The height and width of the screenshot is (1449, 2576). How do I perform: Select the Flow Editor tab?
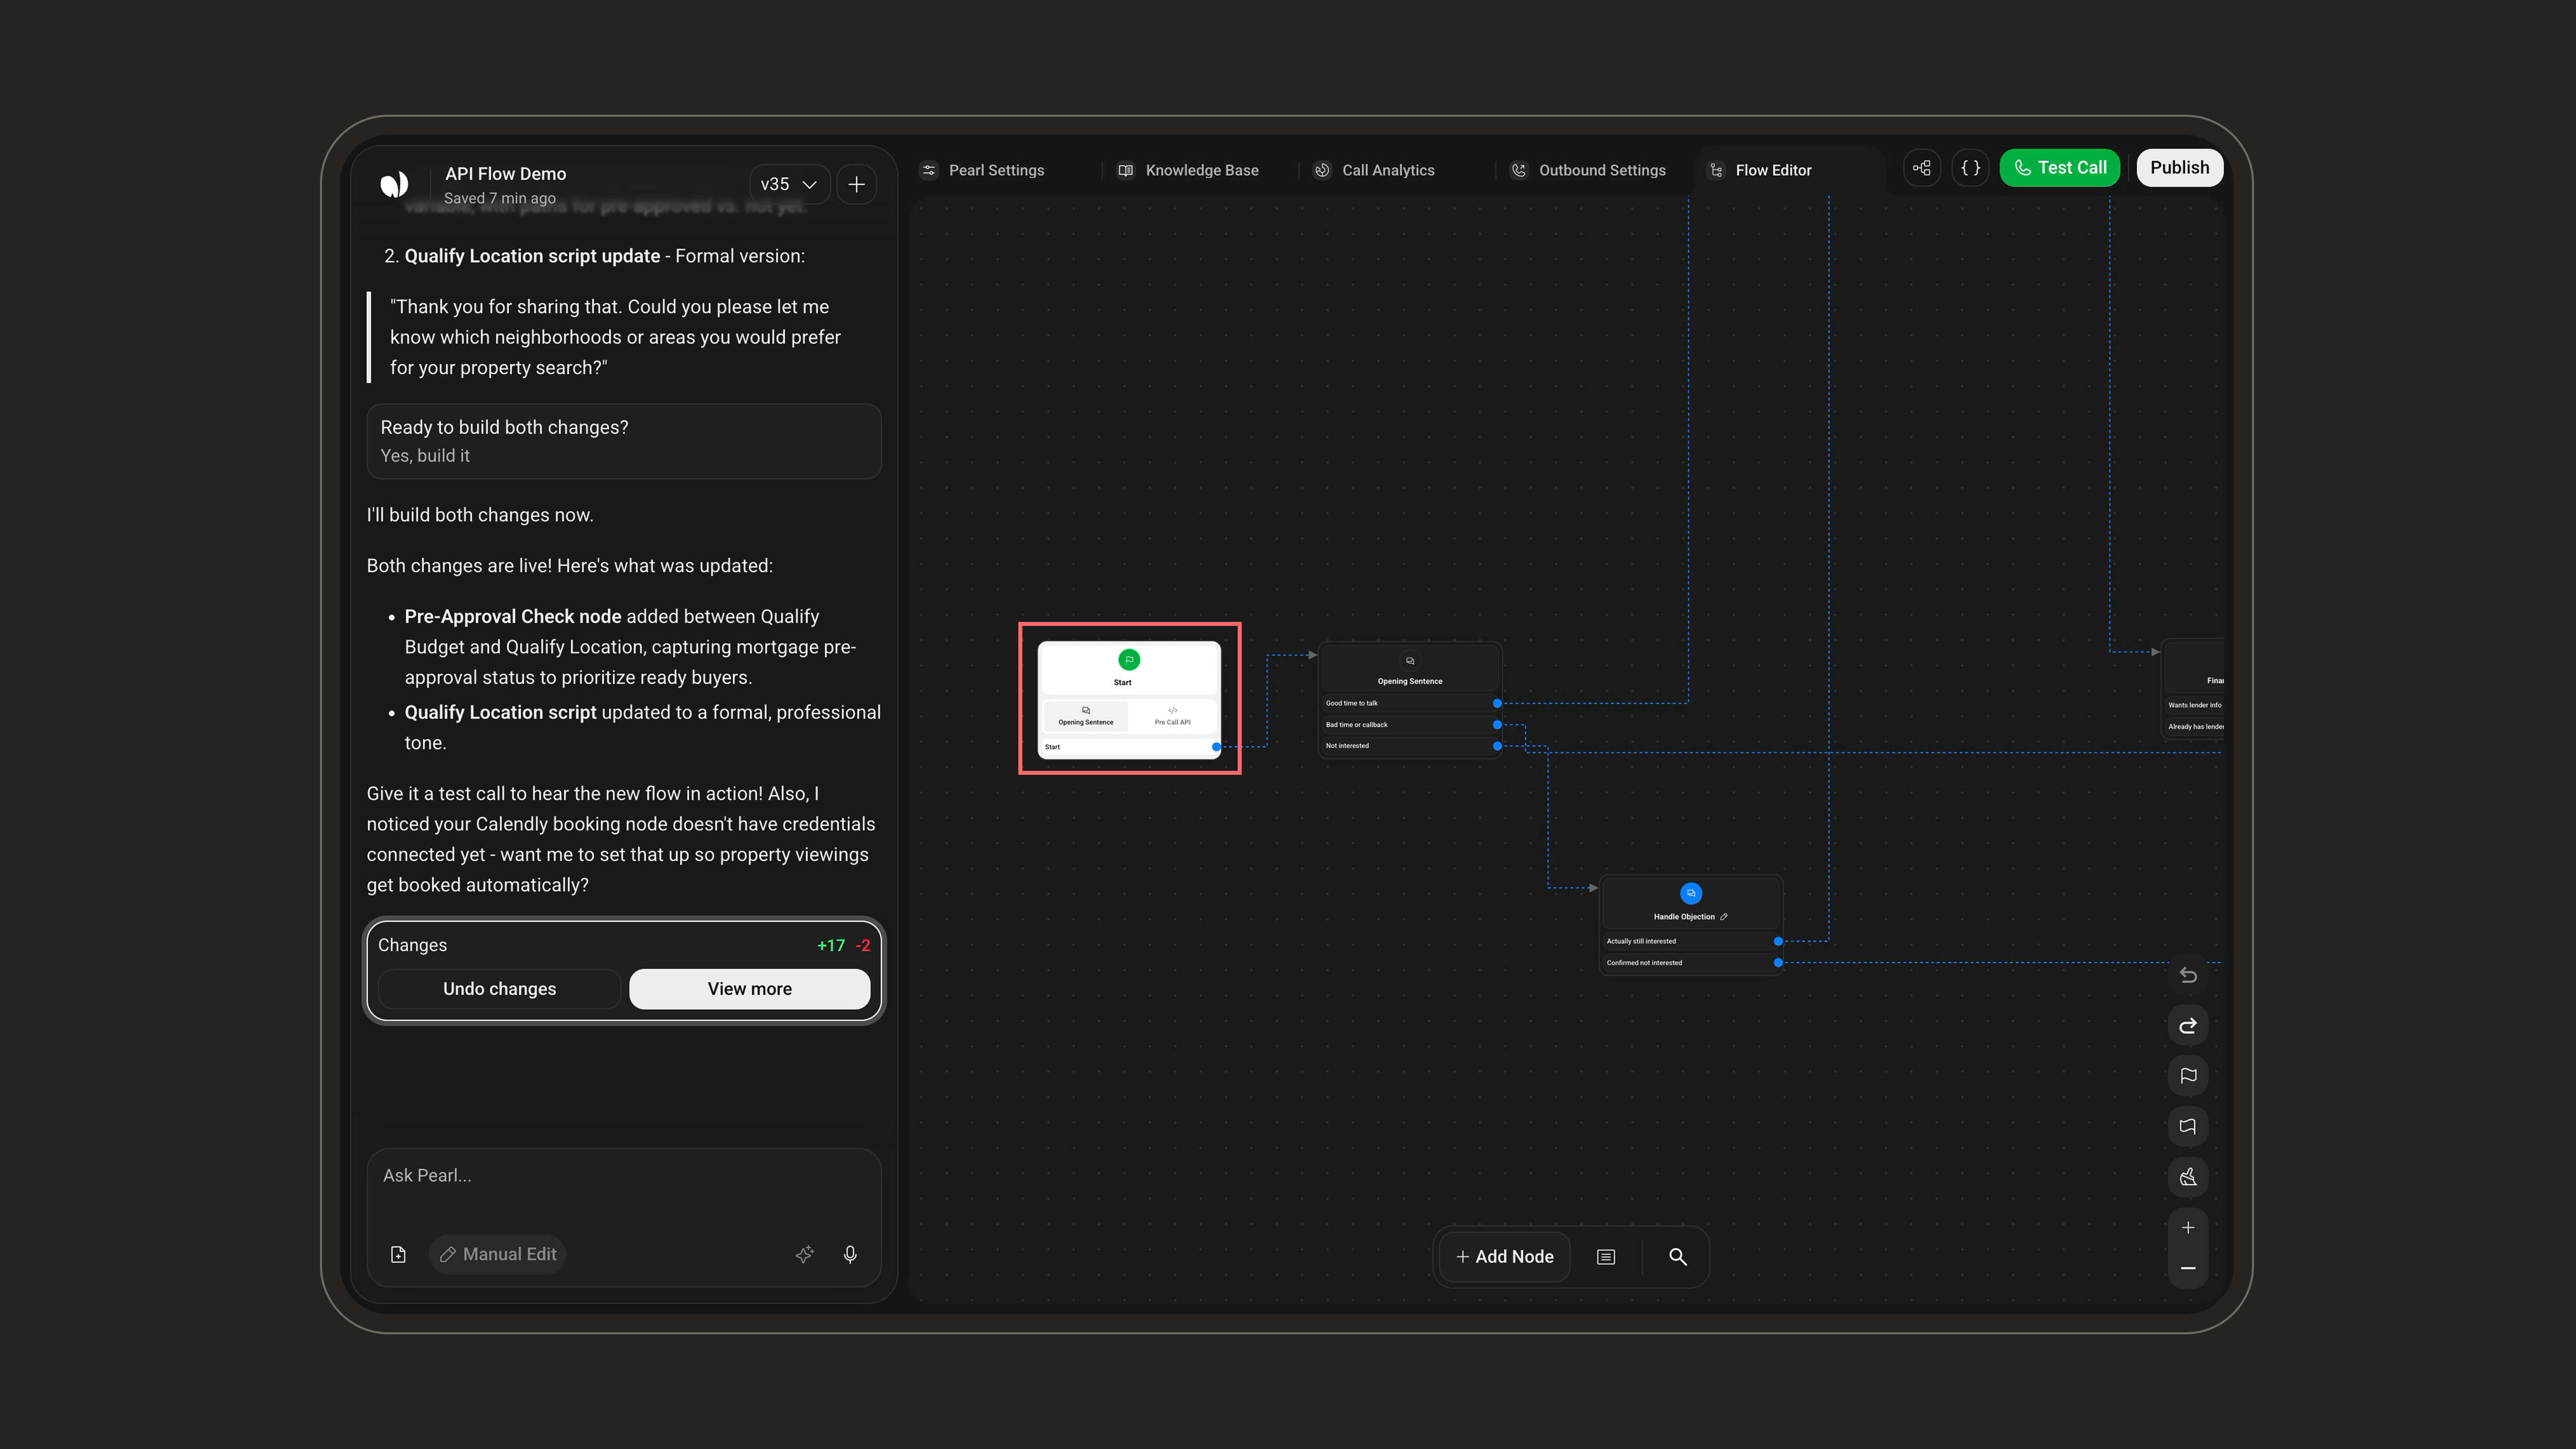tap(1761, 170)
